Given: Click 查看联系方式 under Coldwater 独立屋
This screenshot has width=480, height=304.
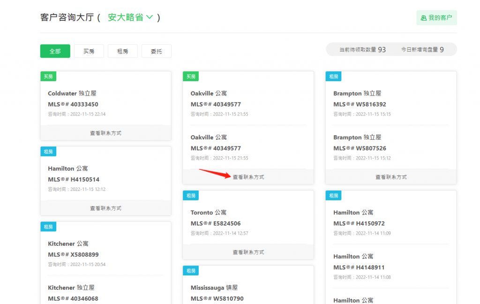Looking at the screenshot, I should pos(105,133).
